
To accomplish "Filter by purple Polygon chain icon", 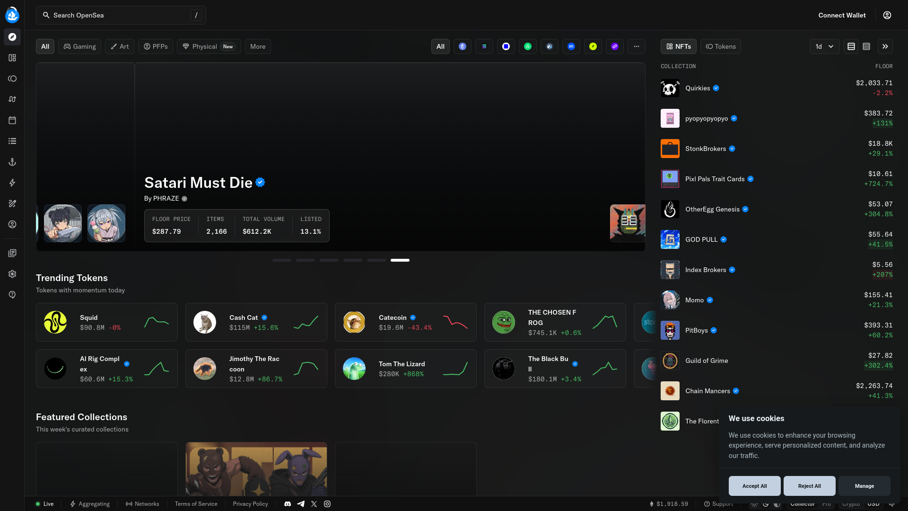I will pyautogui.click(x=615, y=46).
